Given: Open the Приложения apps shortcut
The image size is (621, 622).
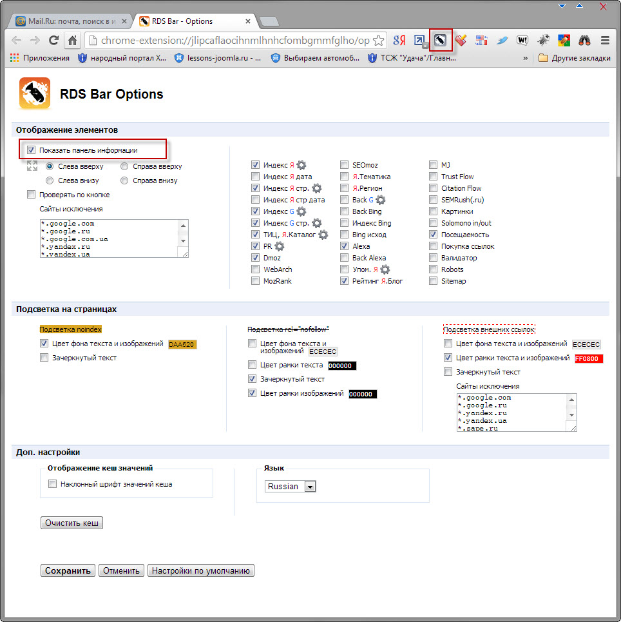Looking at the screenshot, I should click(40, 58).
